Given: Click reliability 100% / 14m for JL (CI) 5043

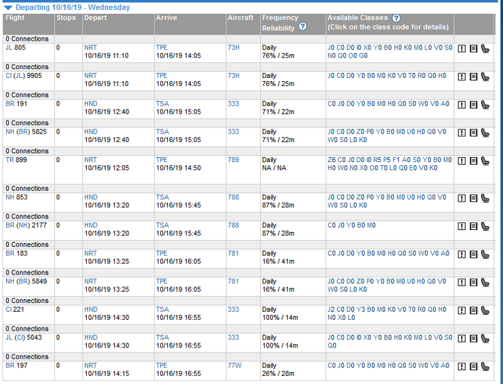Looking at the screenshot, I should click(280, 346).
